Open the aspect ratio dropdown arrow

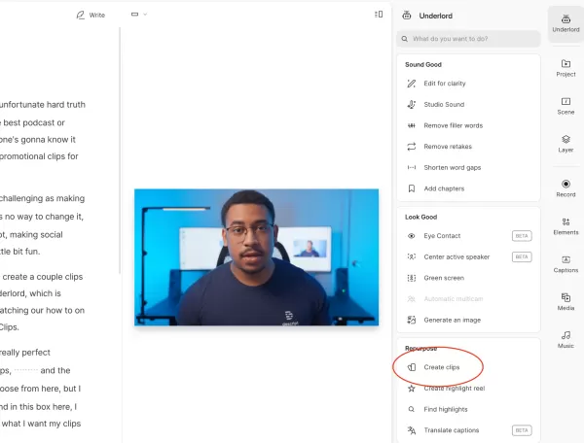(x=145, y=15)
